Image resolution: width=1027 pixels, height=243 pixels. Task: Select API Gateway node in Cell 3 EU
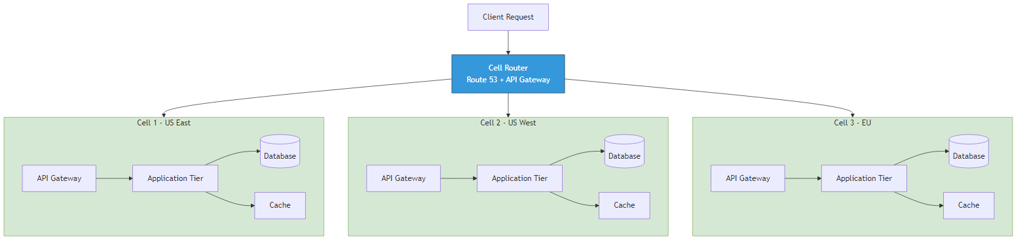coord(748,178)
